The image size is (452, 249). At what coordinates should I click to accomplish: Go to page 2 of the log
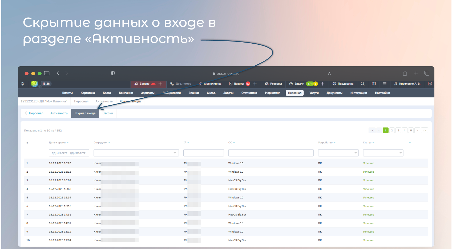click(392, 130)
